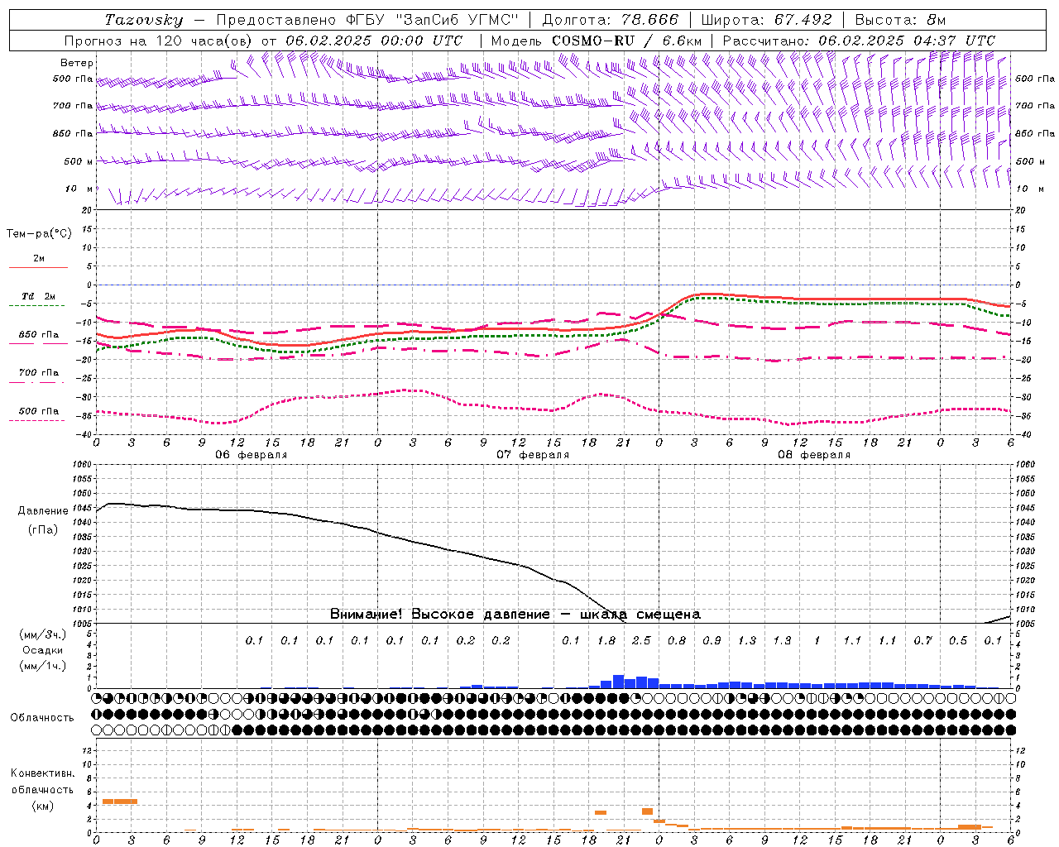This screenshot has height=847, width=1059.
Task: Click the Долгота: 78.666 value
Action: (611, 20)
